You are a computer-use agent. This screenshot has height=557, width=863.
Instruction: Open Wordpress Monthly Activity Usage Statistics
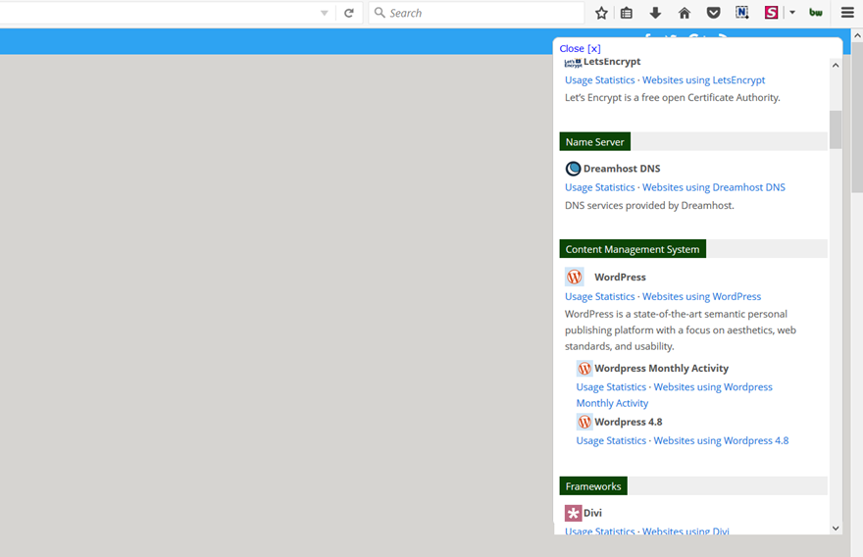coord(611,387)
